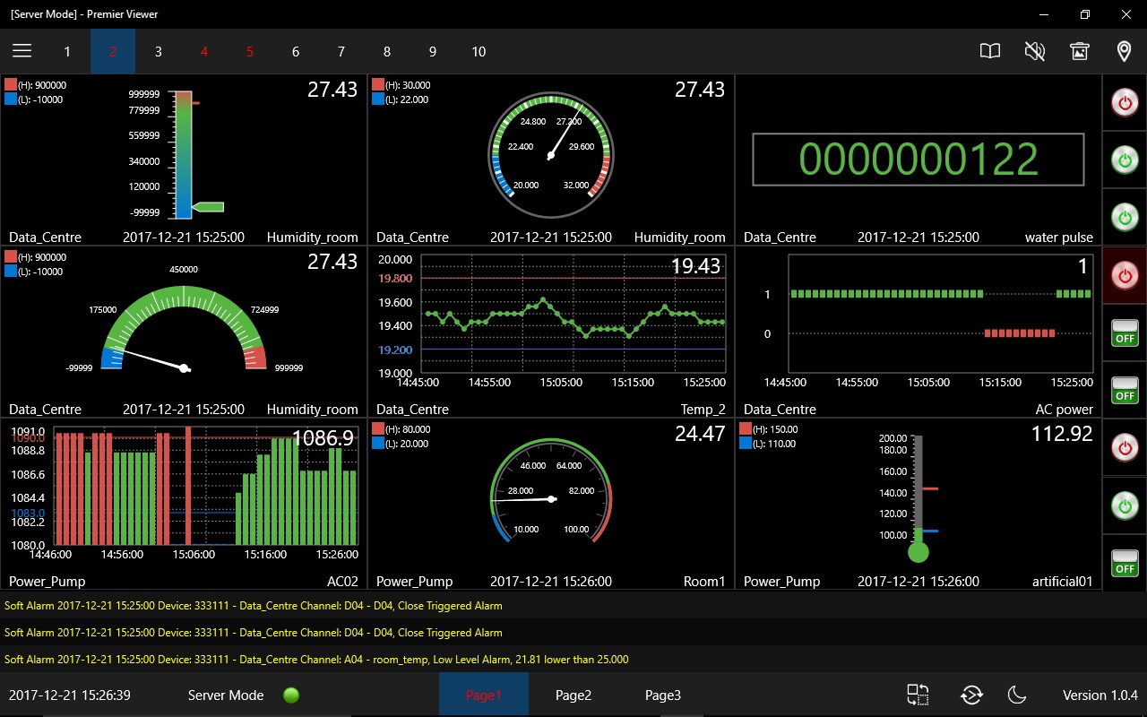Viewport: 1147px width, 717px height.
Task: Flip the first OFF switch
Action: [x=1125, y=333]
